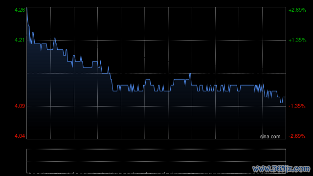Click the price spike touching the dashed midline
Image resolution: width=313 pixels, height=176 pixels.
point(190,73)
